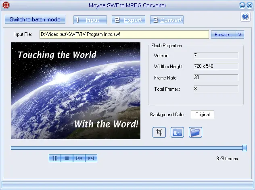Click the Frame Rate value 30
The width and height of the screenshot is (255, 190).
216,77
